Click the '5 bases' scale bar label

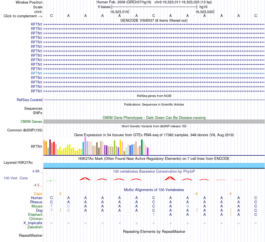[104, 7]
